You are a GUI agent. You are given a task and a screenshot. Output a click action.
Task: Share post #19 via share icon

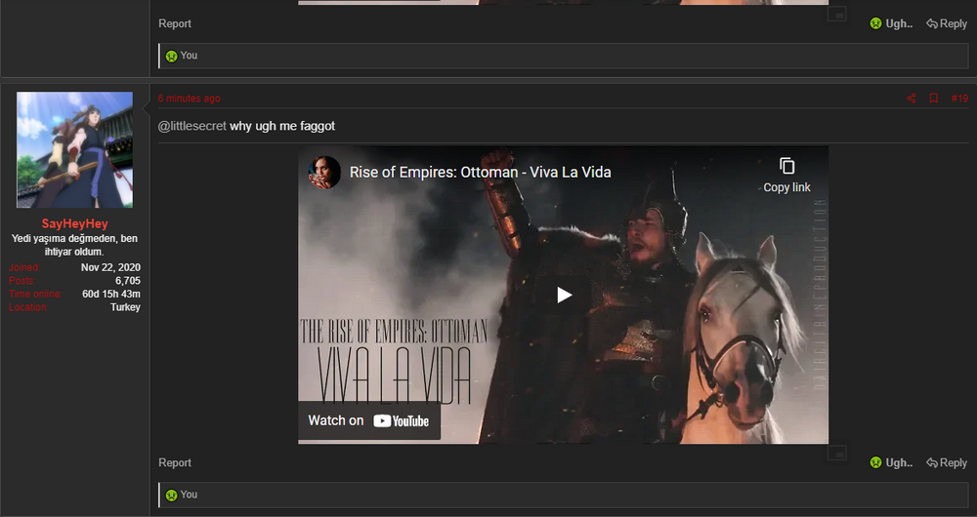click(x=911, y=99)
